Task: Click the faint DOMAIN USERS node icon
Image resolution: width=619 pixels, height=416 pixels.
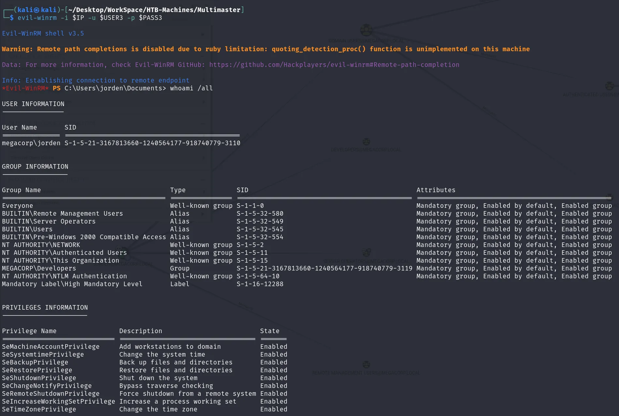Action: pos(366,30)
